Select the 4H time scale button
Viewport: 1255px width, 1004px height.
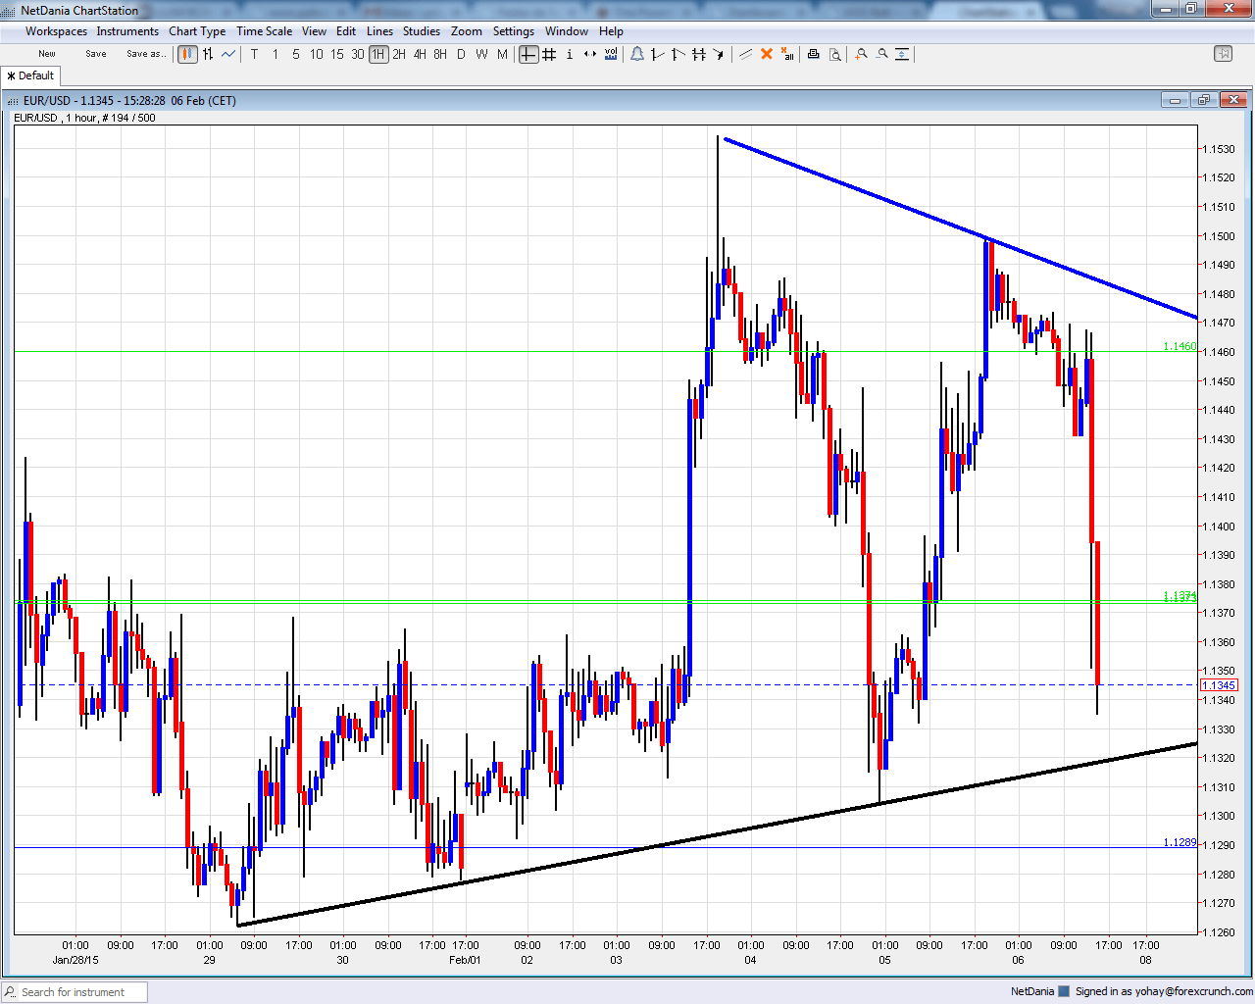[x=420, y=54]
